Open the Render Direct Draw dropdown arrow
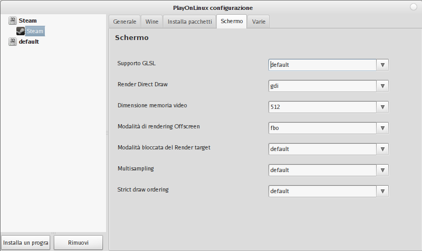 (x=382, y=86)
